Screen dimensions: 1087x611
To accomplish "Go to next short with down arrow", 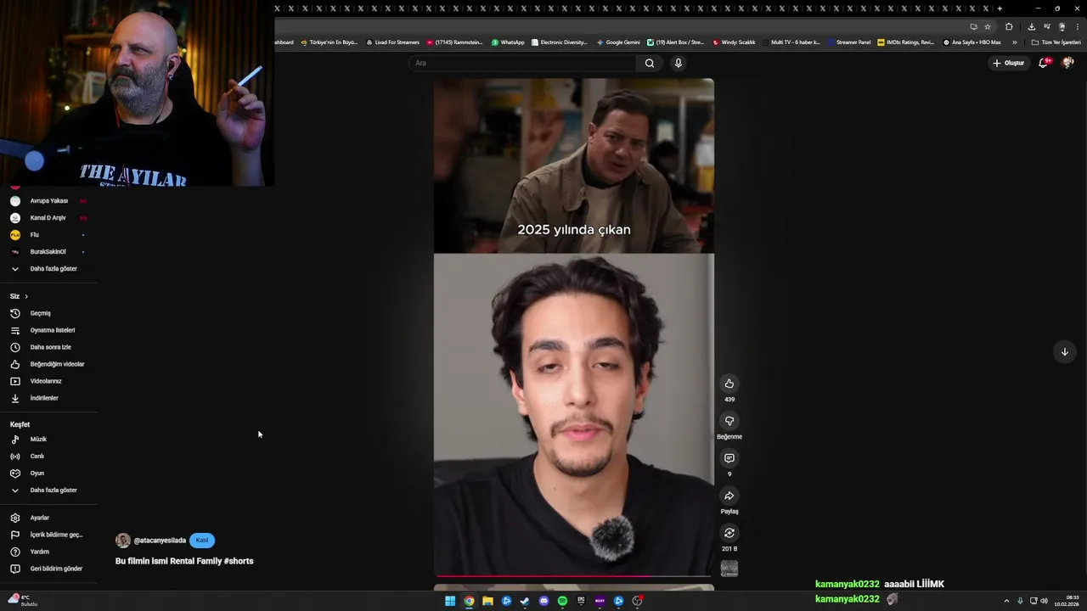I will pos(1064,351).
